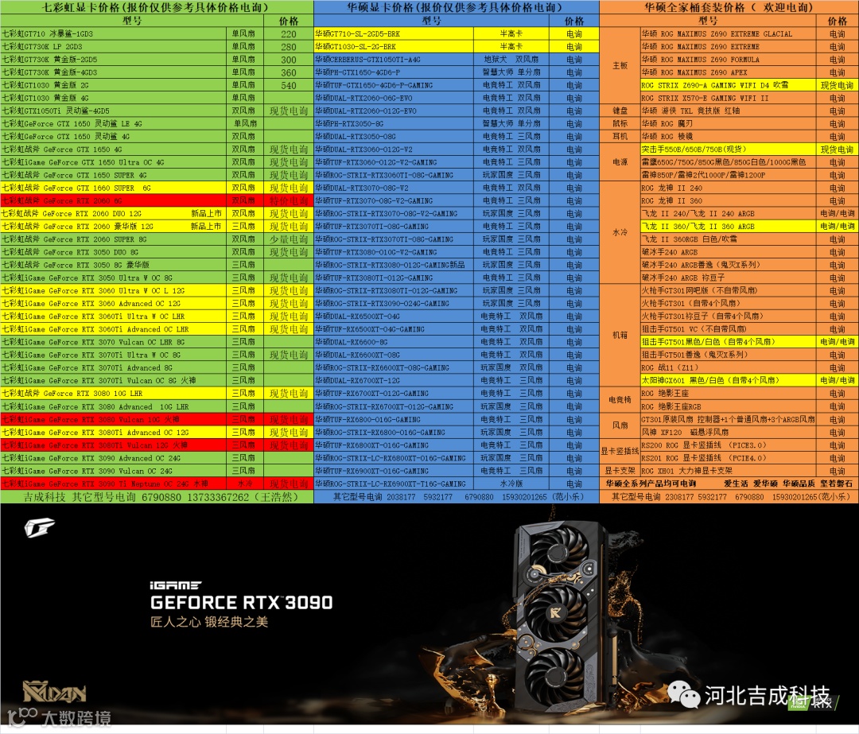Viewport: 859px width, 734px height.
Task: Click the iGame emblem logo on the banner
Action: (x=39, y=528)
